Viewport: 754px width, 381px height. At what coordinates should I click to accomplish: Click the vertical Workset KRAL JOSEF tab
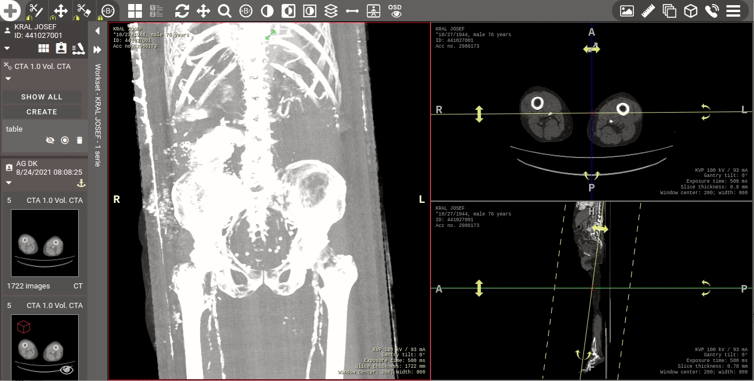(x=97, y=115)
